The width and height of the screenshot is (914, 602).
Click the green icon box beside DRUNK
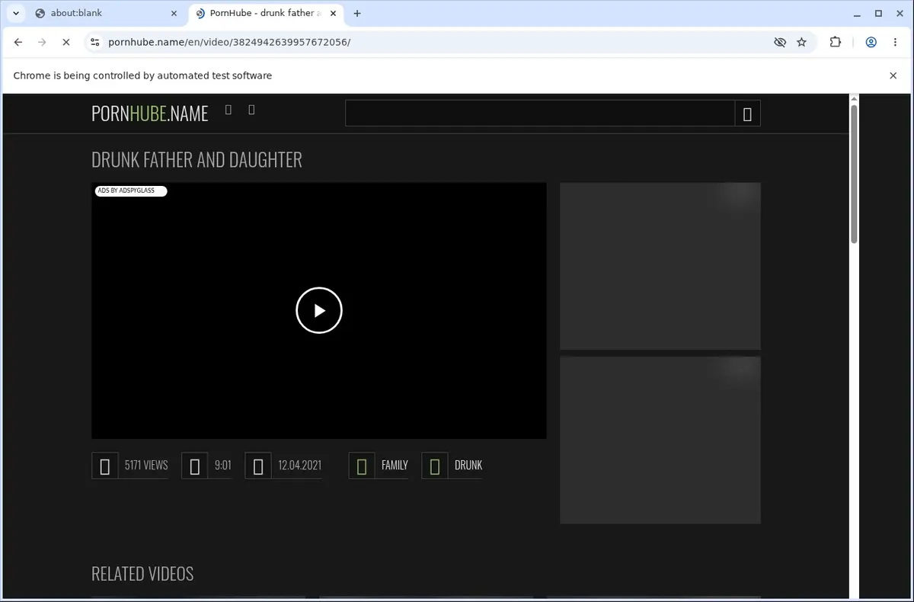tap(435, 466)
